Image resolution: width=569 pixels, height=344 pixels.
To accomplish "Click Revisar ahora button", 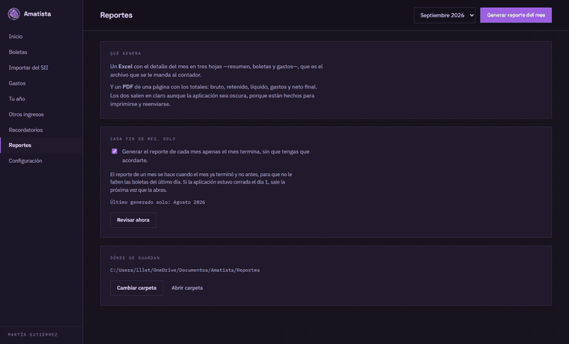I will 133,220.
